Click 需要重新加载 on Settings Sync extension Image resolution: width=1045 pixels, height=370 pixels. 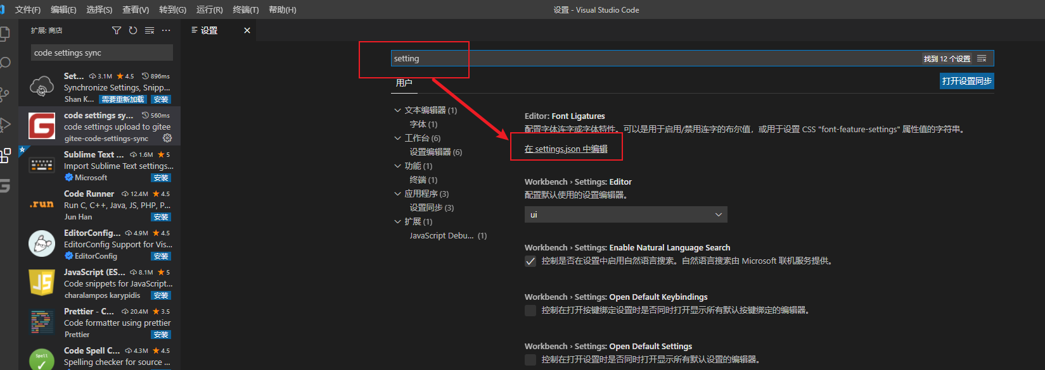(x=123, y=99)
